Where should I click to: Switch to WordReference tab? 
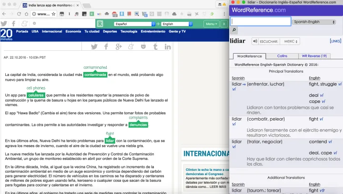pyautogui.click(x=249, y=56)
